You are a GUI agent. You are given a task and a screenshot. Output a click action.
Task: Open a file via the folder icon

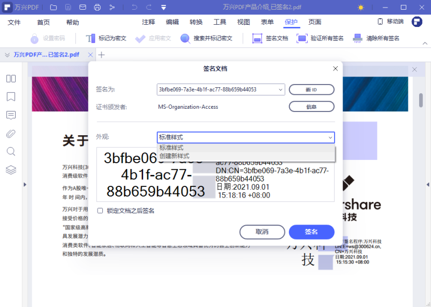point(53,8)
